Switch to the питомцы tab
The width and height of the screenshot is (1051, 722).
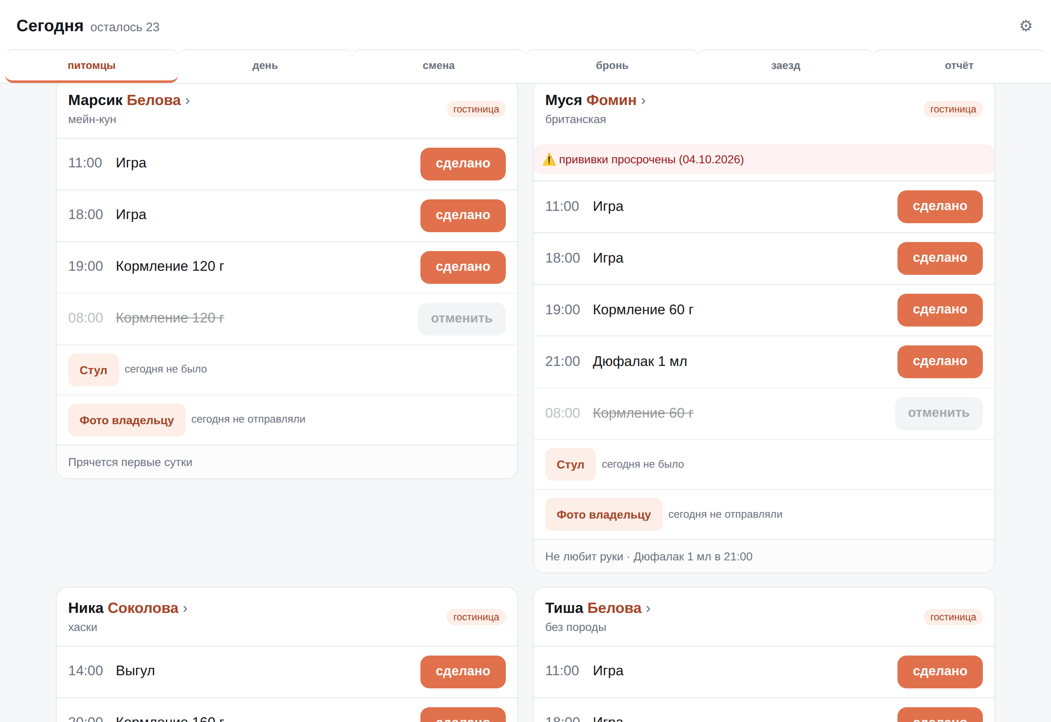(92, 66)
